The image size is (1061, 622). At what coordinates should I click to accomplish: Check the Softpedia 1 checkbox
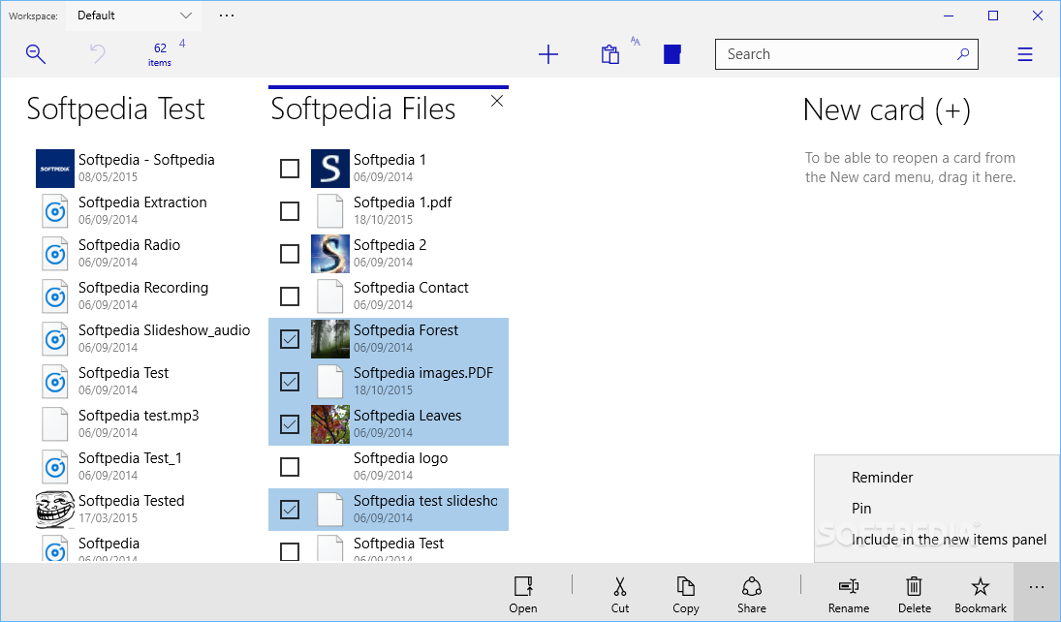[290, 168]
